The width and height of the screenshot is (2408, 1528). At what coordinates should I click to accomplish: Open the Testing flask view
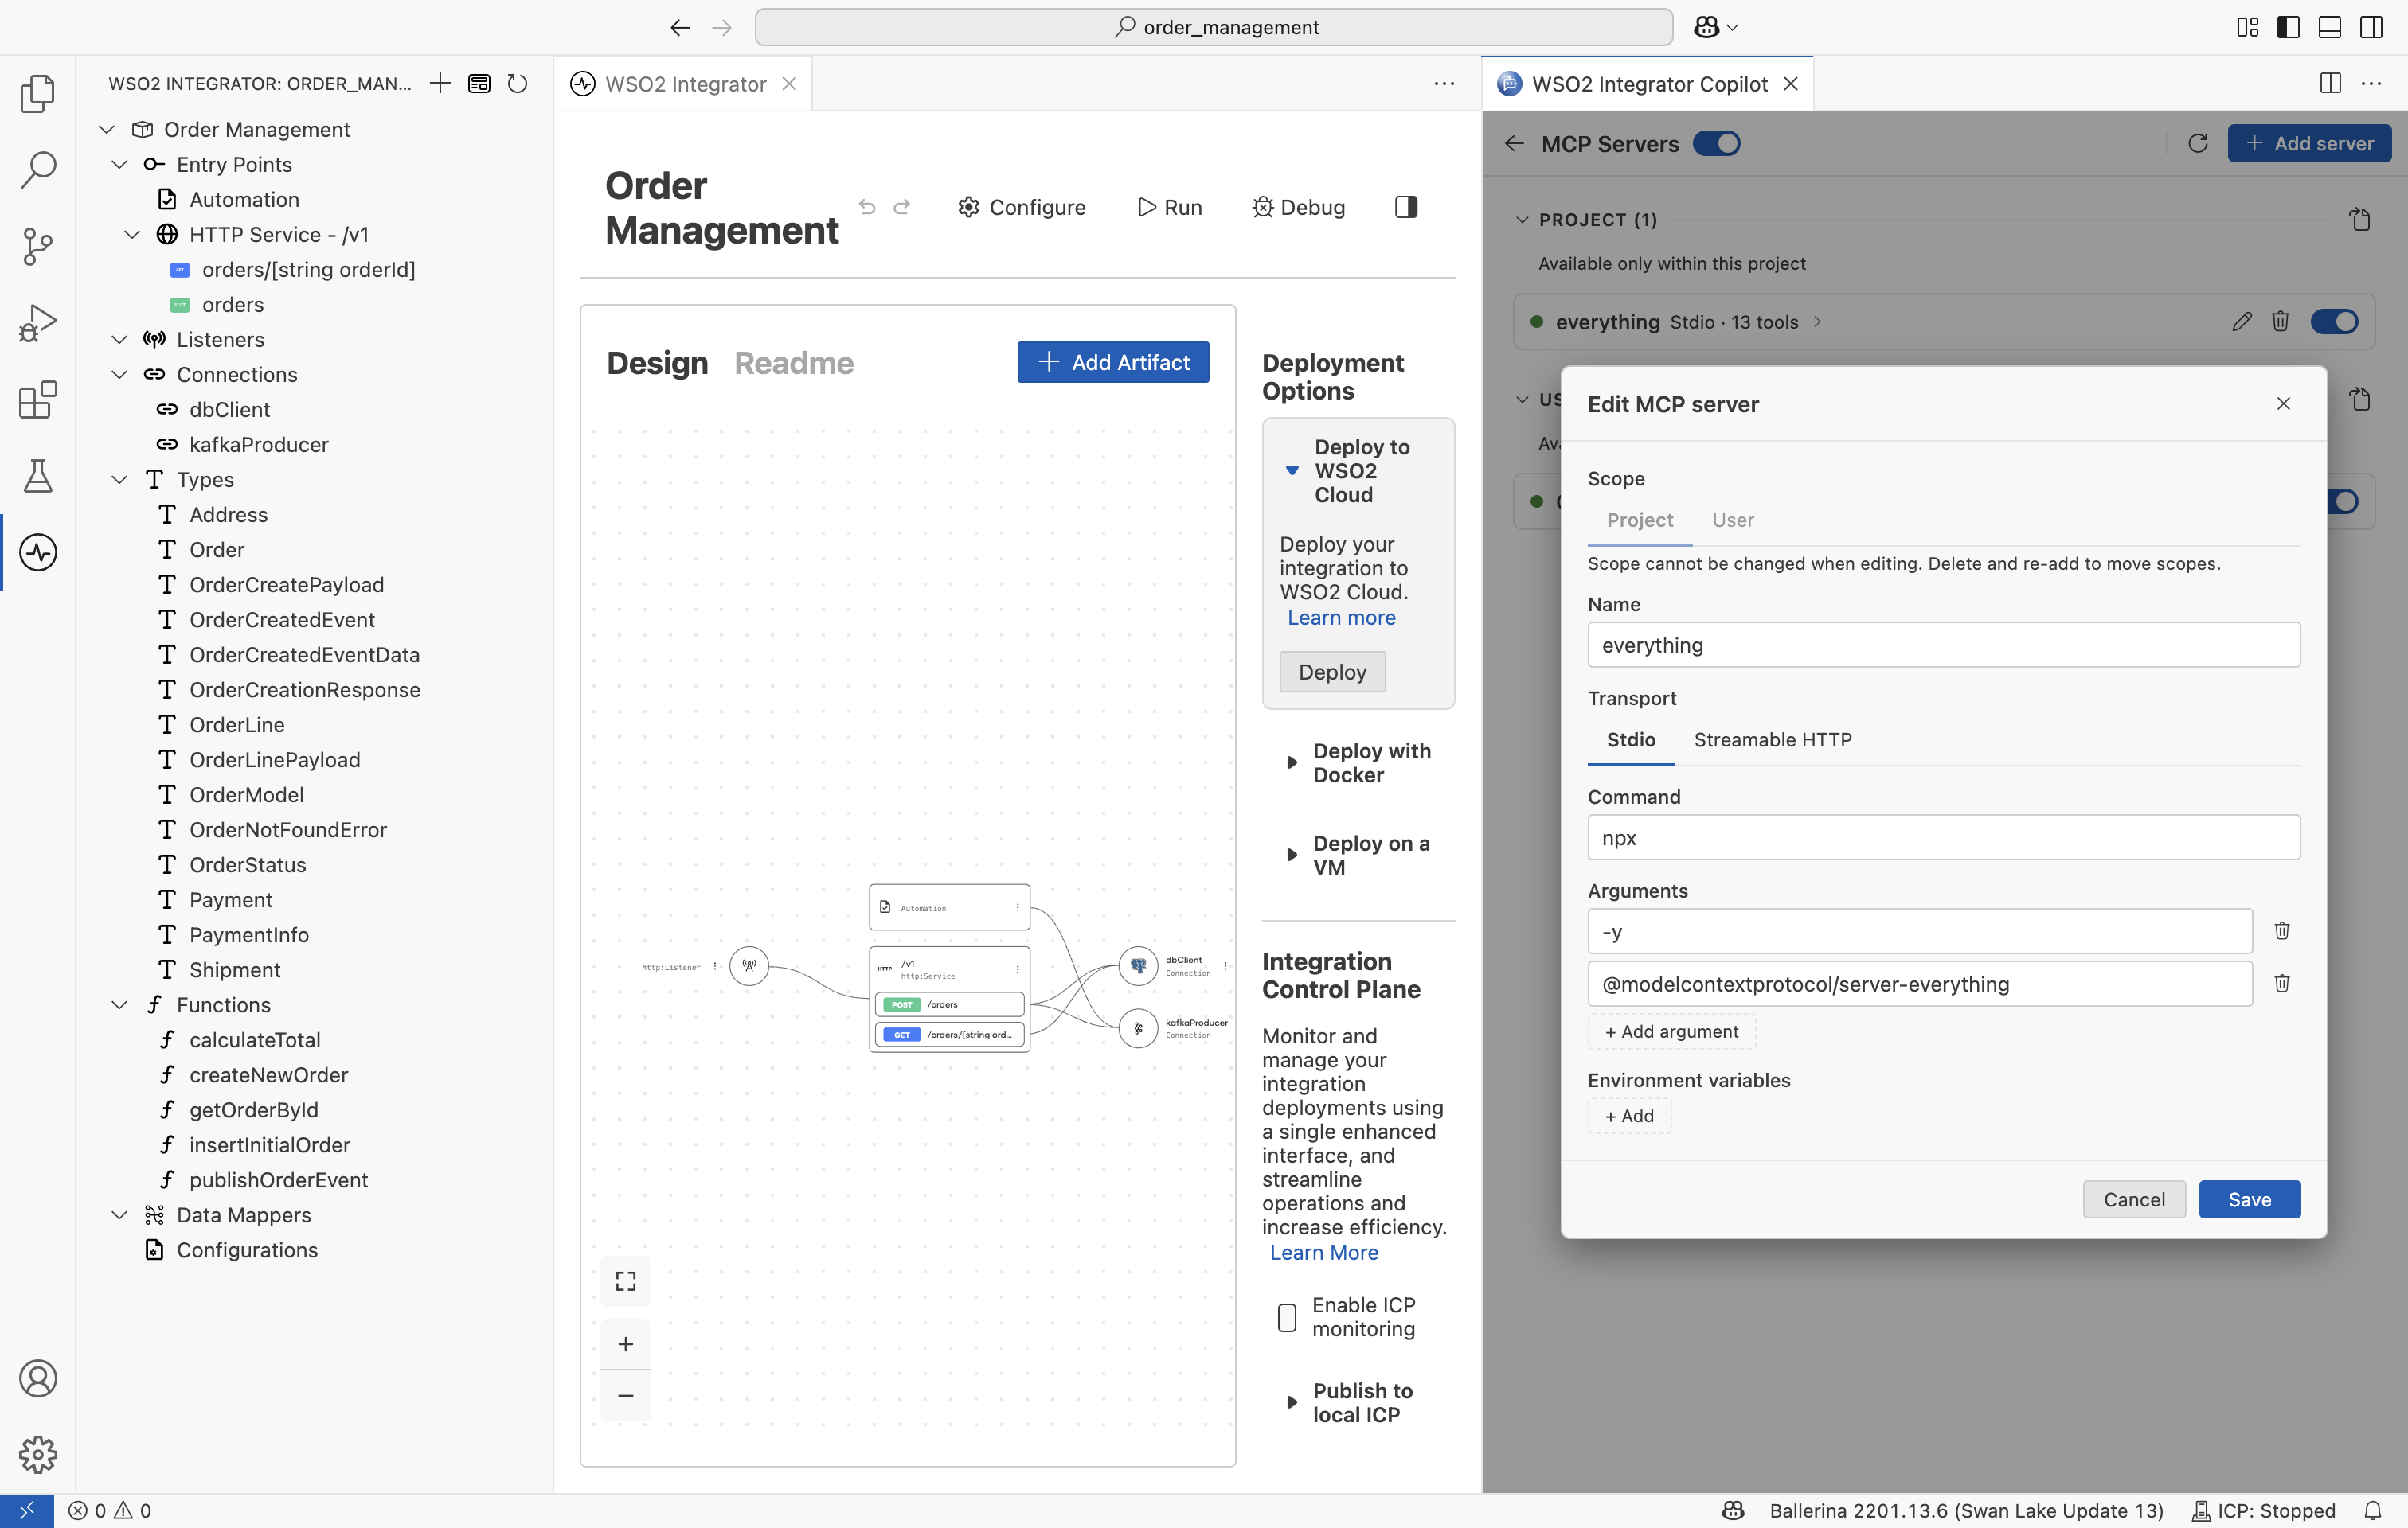click(38, 476)
